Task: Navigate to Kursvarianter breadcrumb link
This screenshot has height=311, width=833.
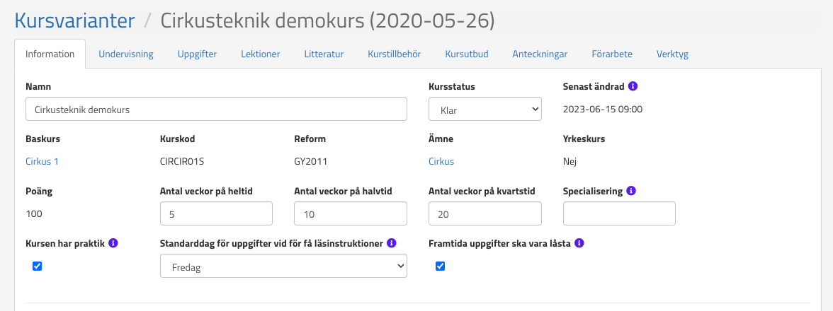Action: 74,20
